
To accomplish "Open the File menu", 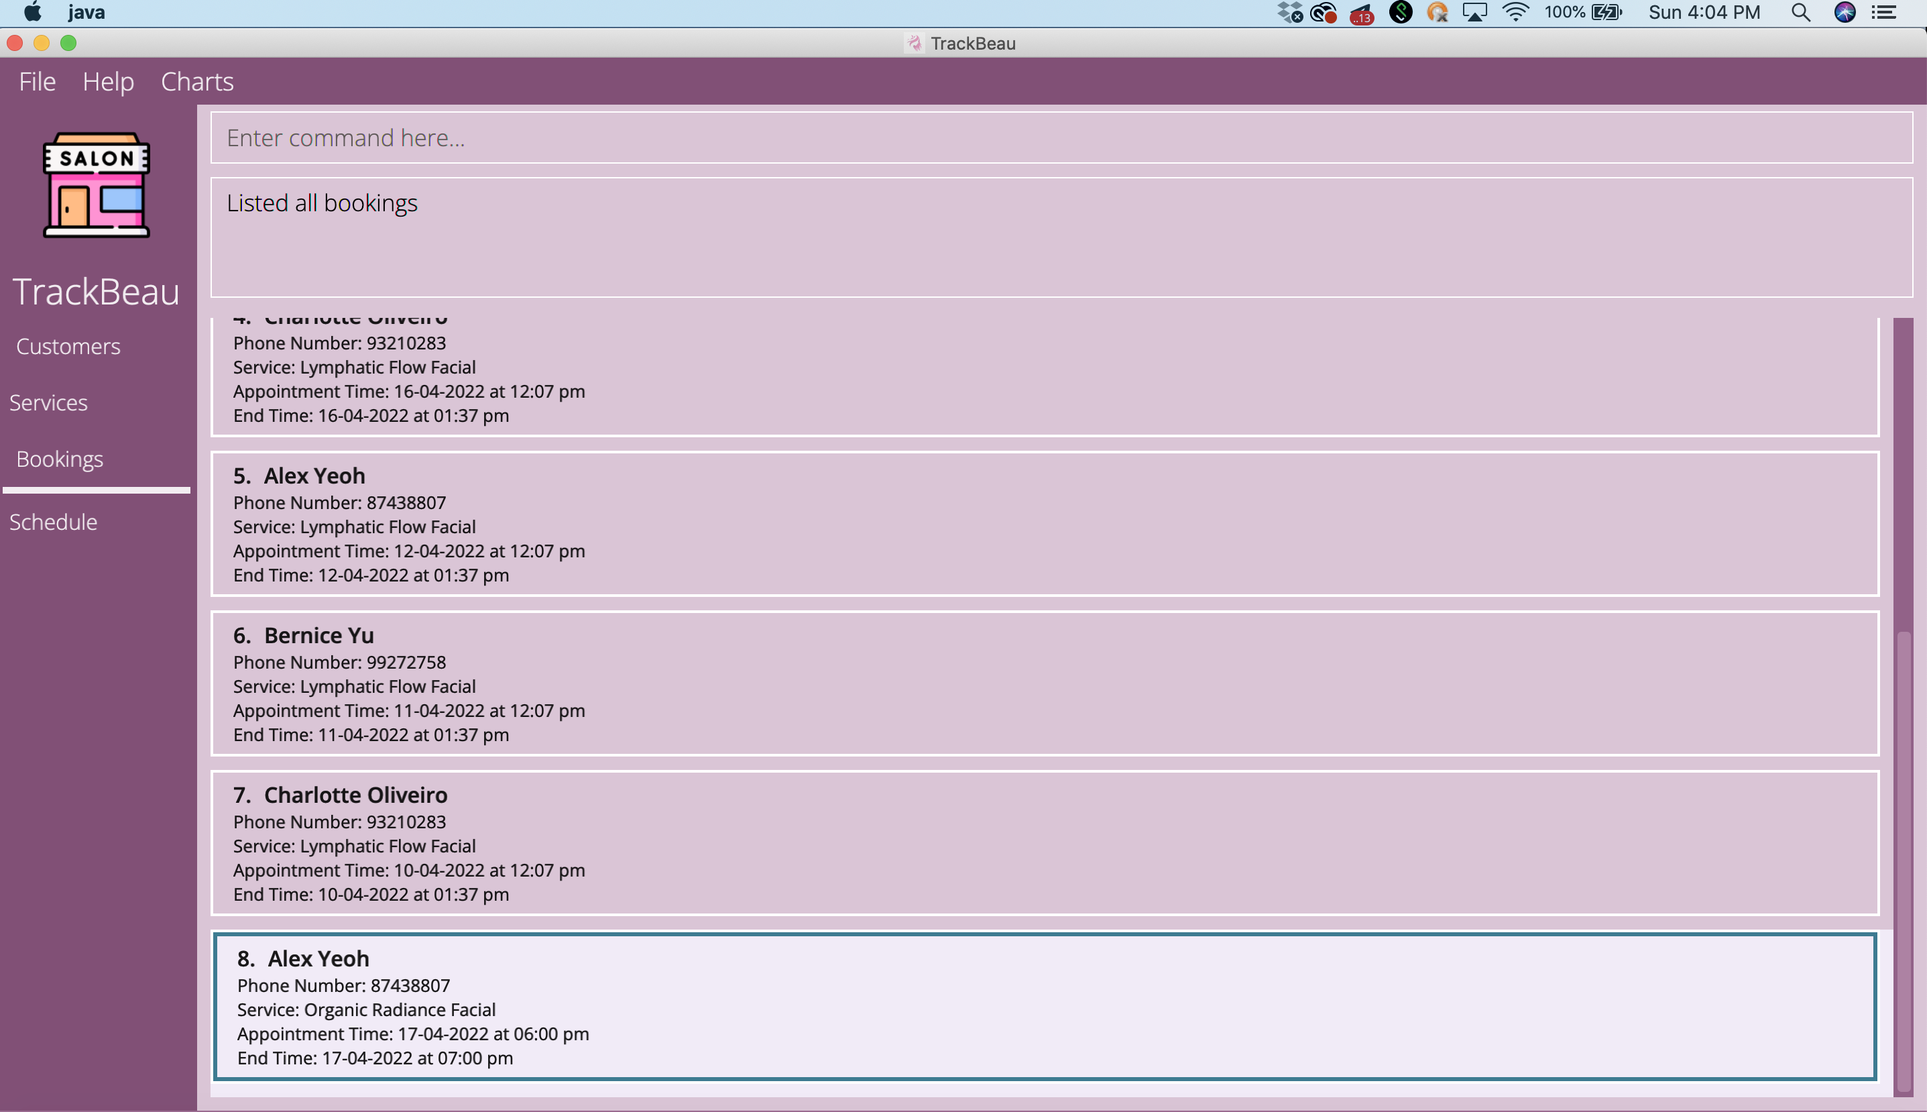I will 37,81.
